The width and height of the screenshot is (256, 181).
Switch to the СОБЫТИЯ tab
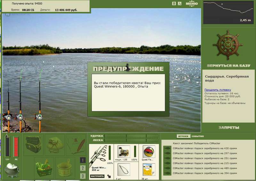pyautogui.click(x=197, y=136)
